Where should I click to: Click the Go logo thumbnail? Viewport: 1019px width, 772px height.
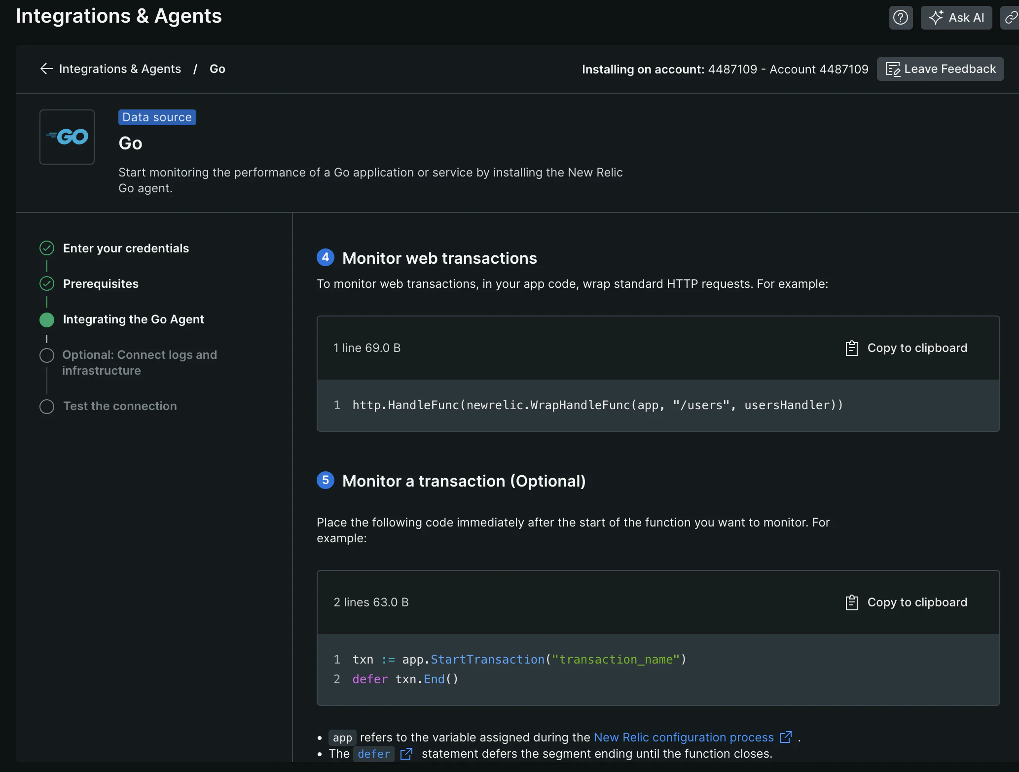[x=67, y=137]
